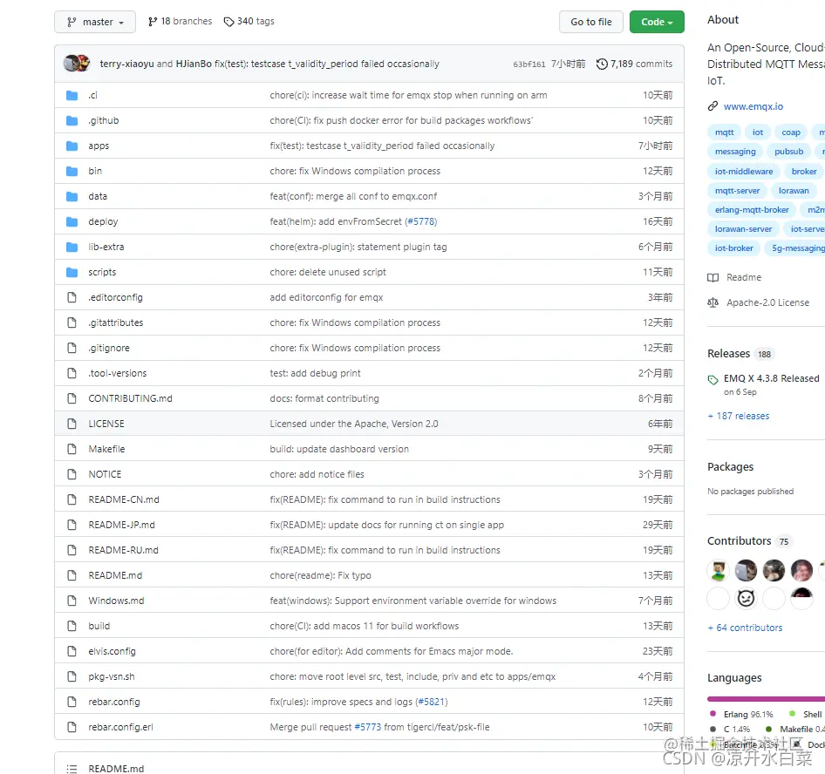The height and width of the screenshot is (774, 825).
Task: Show the + 64 contributors link
Action: (x=745, y=628)
